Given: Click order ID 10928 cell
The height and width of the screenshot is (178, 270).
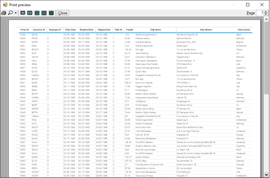Looking at the screenshot, I should tap(23, 35).
